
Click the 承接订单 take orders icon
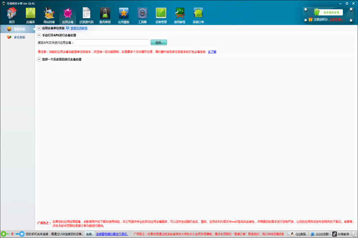[x=198, y=15]
